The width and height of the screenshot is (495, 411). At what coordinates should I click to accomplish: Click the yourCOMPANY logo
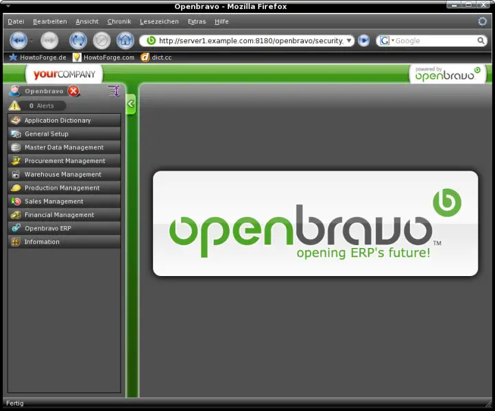click(x=64, y=74)
